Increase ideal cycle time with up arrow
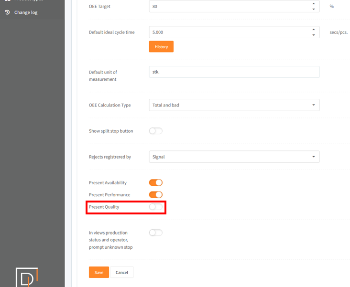Image resolution: width=350 pixels, height=287 pixels. pyautogui.click(x=314, y=30)
